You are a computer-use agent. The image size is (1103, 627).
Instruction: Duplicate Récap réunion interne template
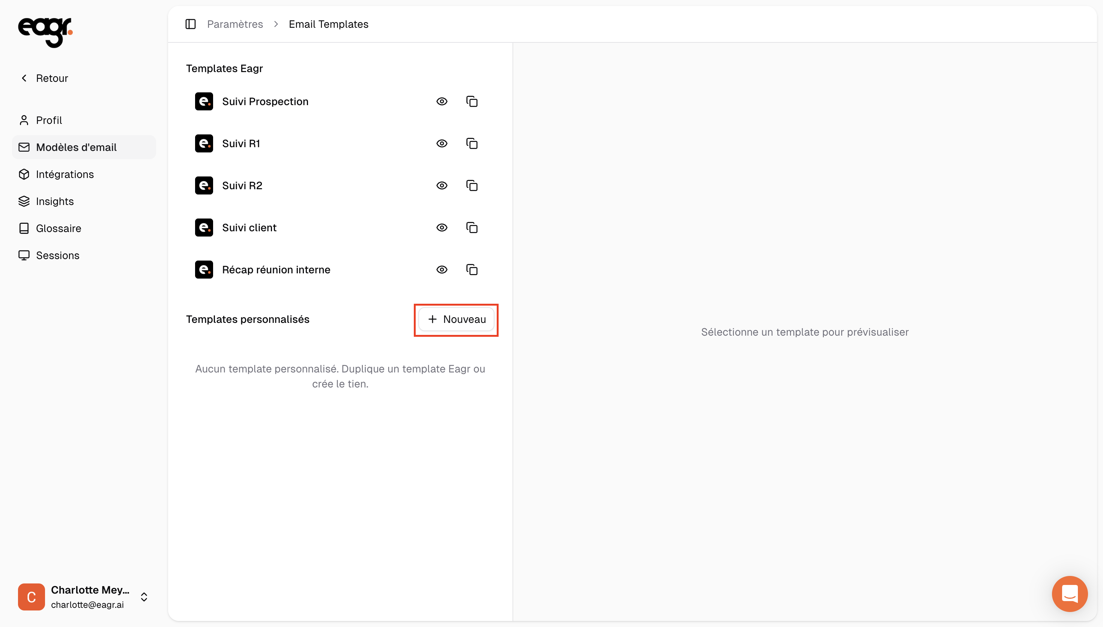[472, 270]
